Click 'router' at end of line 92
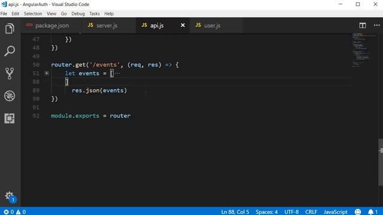 coord(120,116)
